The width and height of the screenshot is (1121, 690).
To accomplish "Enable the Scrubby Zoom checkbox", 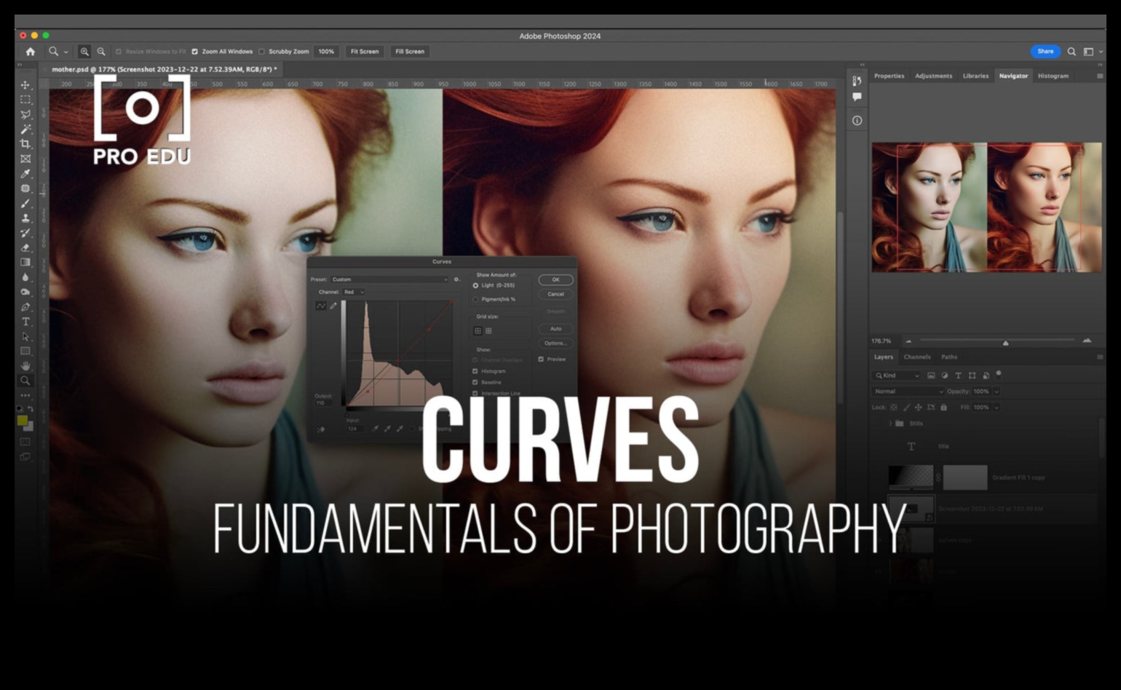I will (x=261, y=52).
